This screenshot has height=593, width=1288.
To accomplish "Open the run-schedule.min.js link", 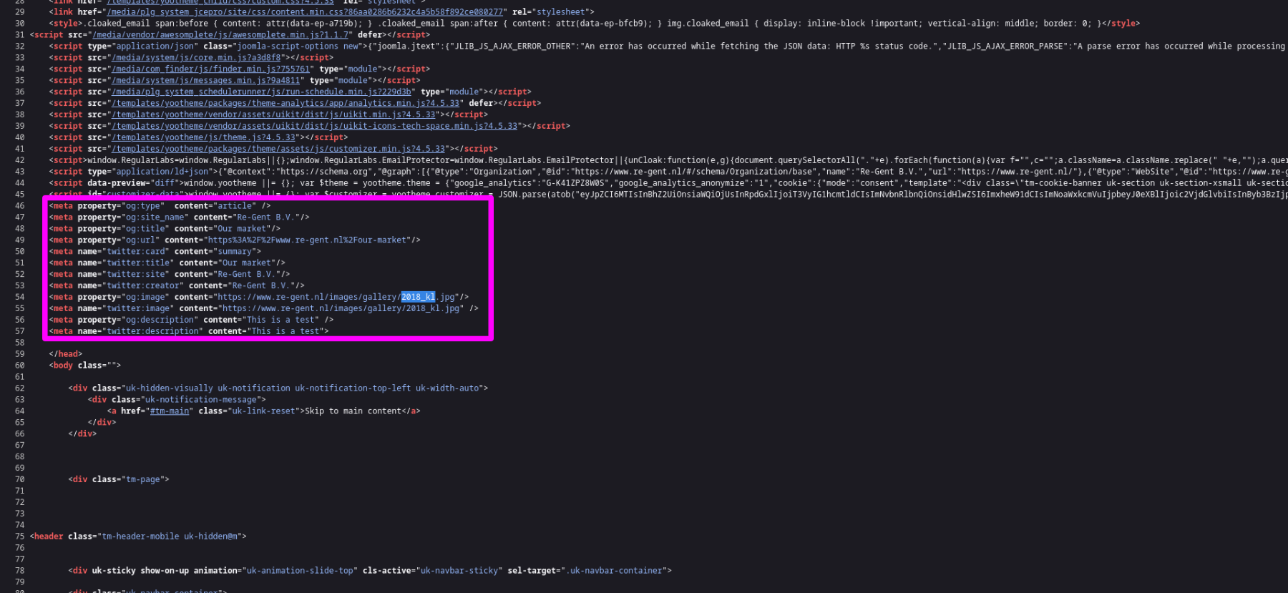I will (261, 92).
